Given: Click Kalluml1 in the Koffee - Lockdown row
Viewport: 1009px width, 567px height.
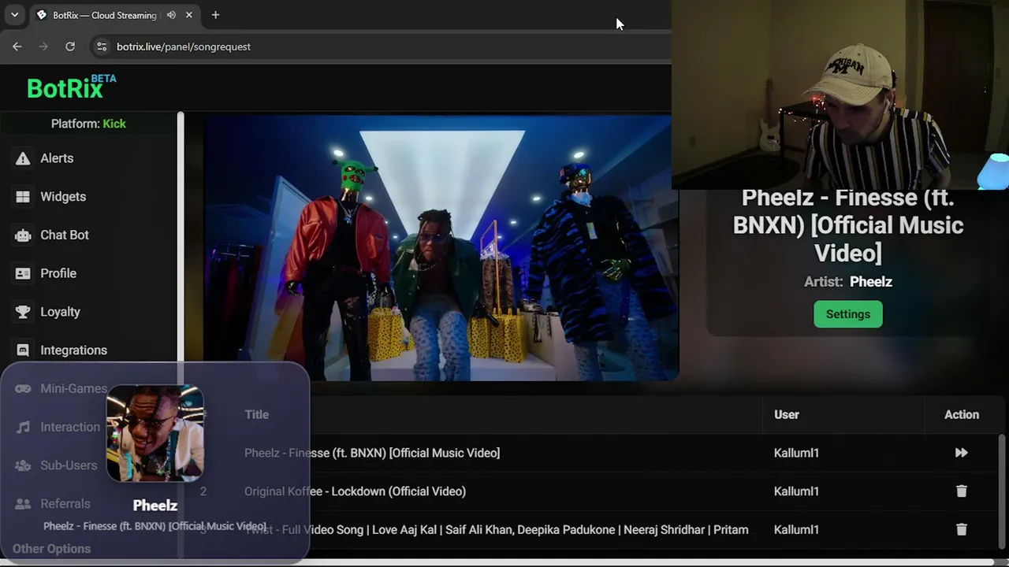Looking at the screenshot, I should 796,491.
